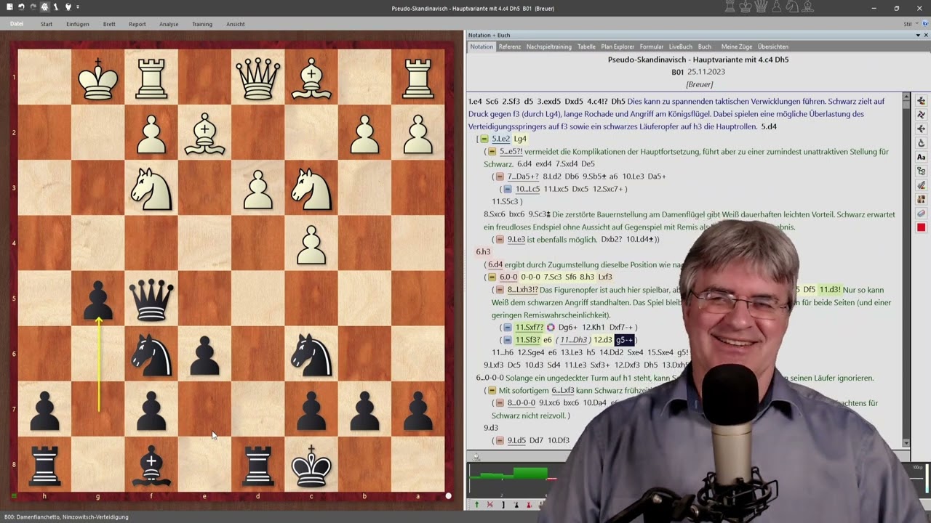Click the eraser icon in the side toolbar
The width and height of the screenshot is (931, 523).
(921, 214)
